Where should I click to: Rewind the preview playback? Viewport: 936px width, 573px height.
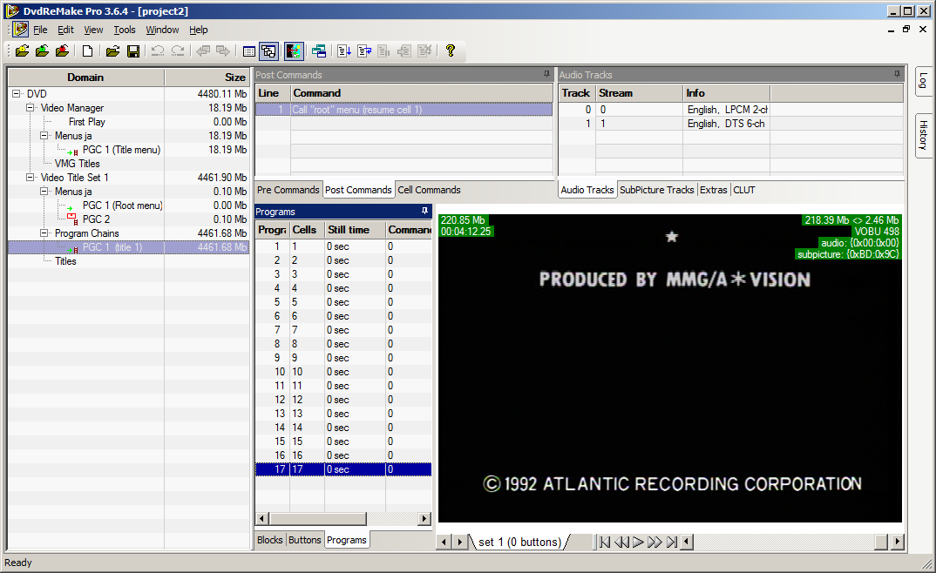coord(621,542)
